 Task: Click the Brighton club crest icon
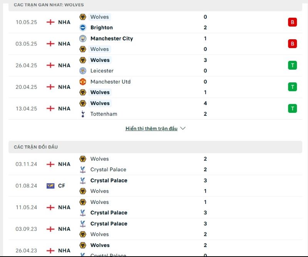pyautogui.click(x=83, y=27)
